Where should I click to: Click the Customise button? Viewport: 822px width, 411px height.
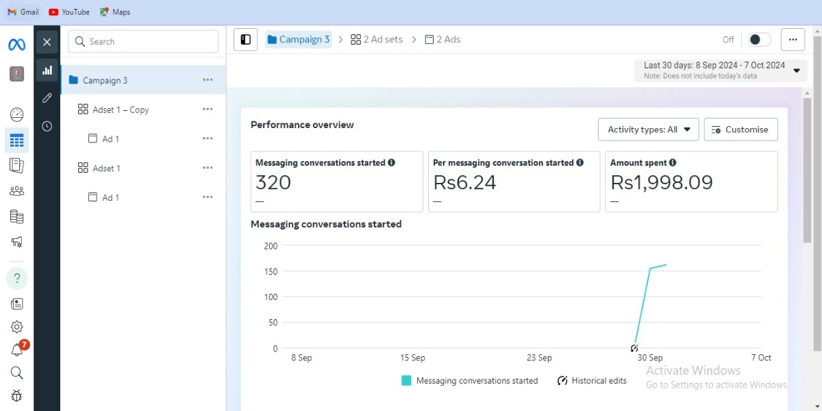point(740,129)
